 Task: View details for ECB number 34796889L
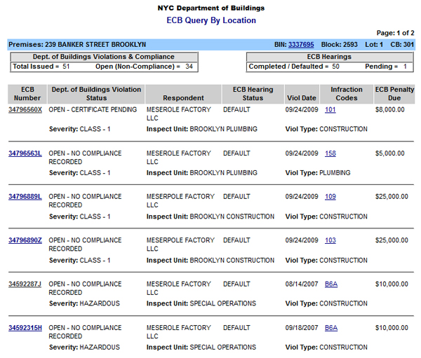coord(25,197)
